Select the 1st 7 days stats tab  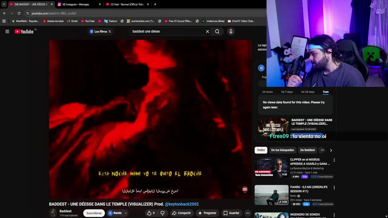coord(287,92)
